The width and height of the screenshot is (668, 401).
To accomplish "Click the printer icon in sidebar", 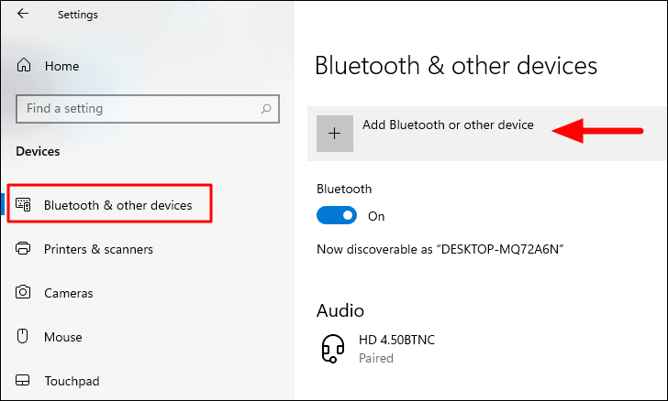I will [x=23, y=248].
